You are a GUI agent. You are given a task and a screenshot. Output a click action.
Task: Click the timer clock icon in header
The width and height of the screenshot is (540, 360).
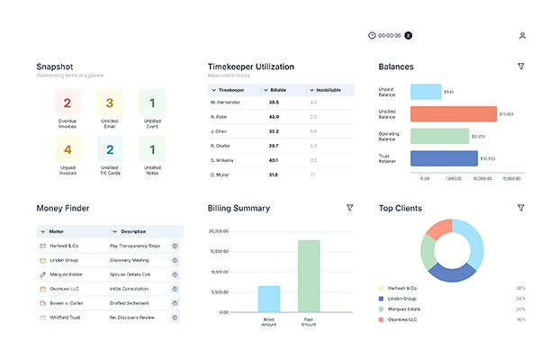(x=372, y=35)
